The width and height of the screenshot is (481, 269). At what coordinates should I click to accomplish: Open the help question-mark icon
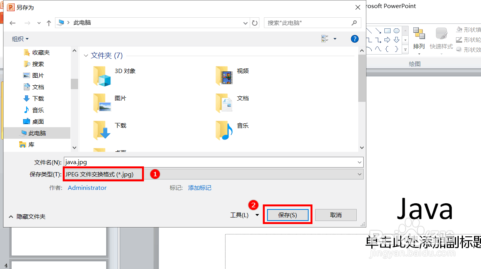(x=355, y=39)
